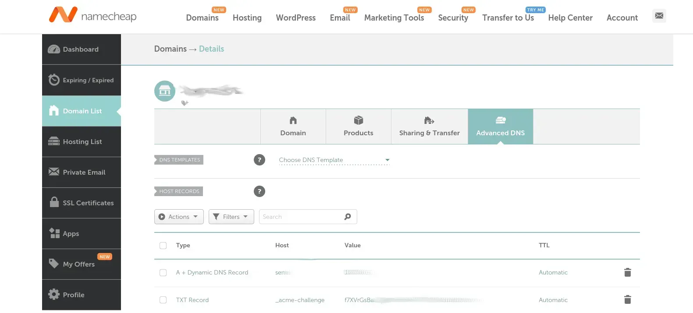Open the WordPress top menu
Viewport: 693px width, 313px height.
click(296, 18)
